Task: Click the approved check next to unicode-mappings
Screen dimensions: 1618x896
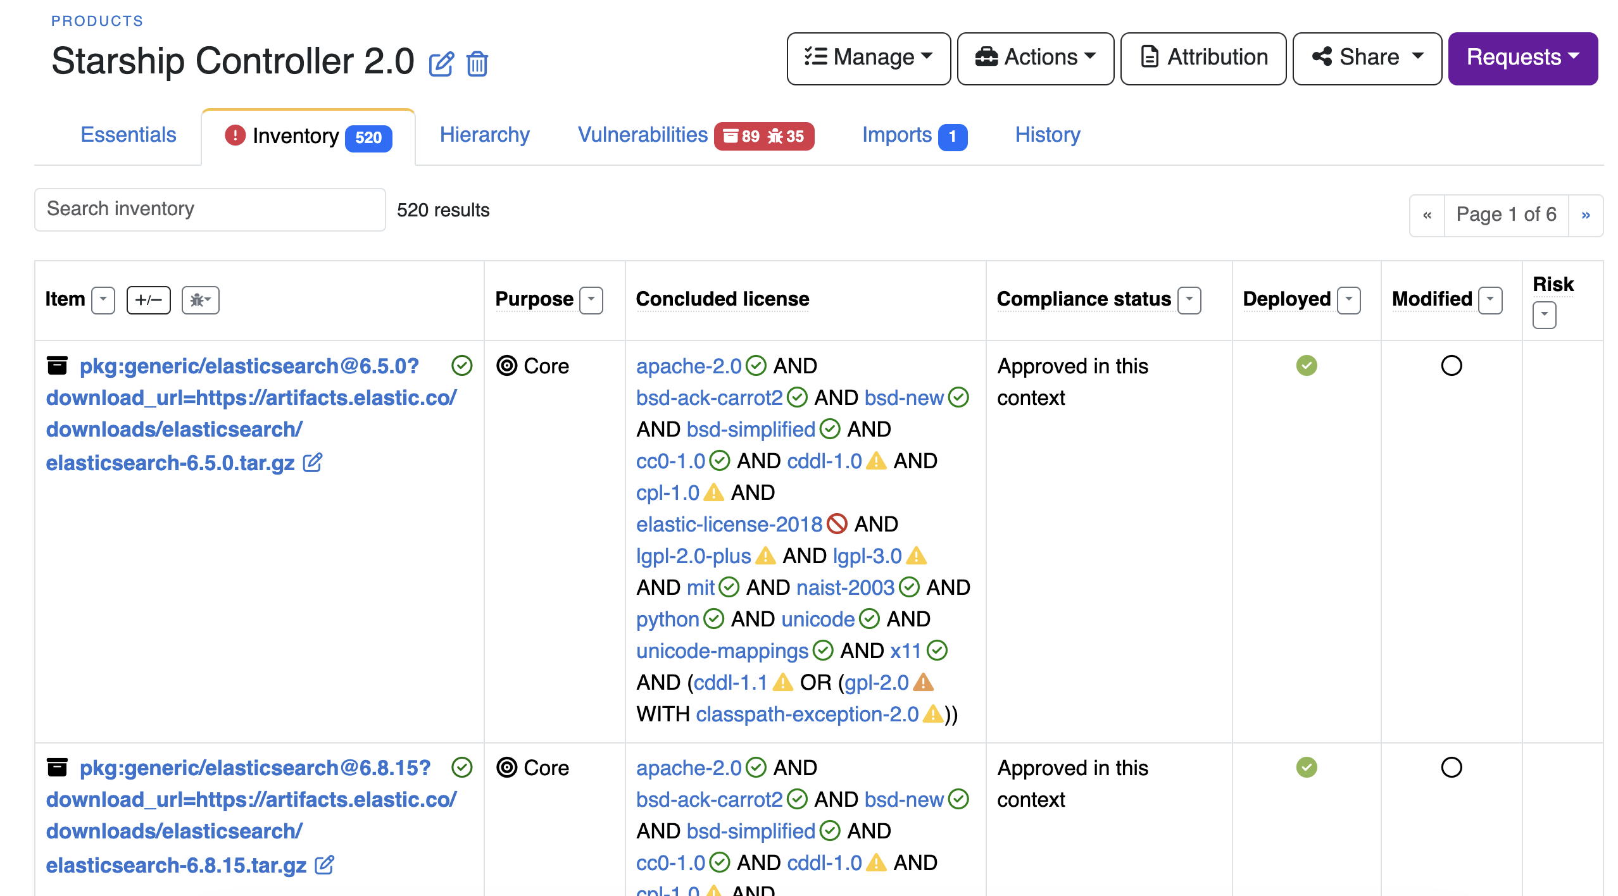Action: click(823, 650)
